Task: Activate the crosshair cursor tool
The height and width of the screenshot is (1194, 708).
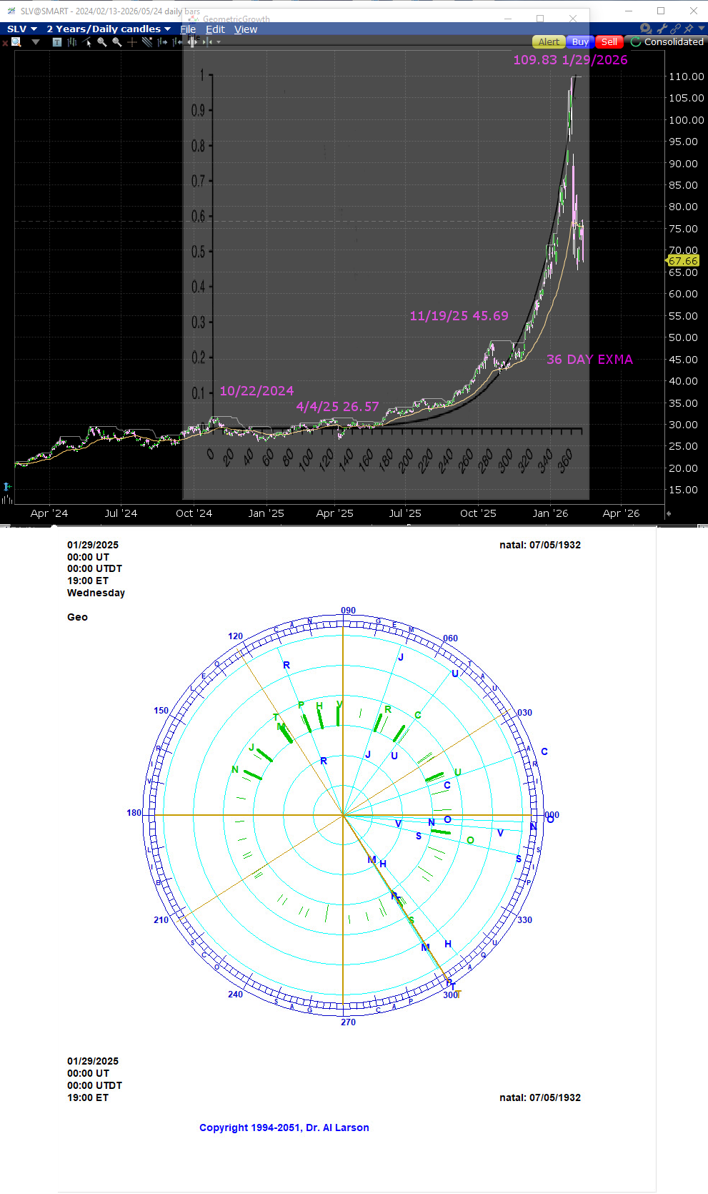Action: (x=132, y=42)
